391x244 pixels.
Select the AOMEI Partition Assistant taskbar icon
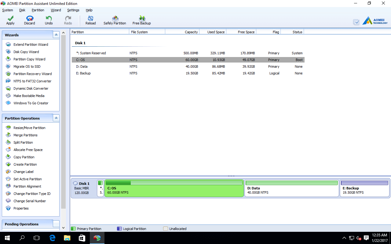point(97,238)
